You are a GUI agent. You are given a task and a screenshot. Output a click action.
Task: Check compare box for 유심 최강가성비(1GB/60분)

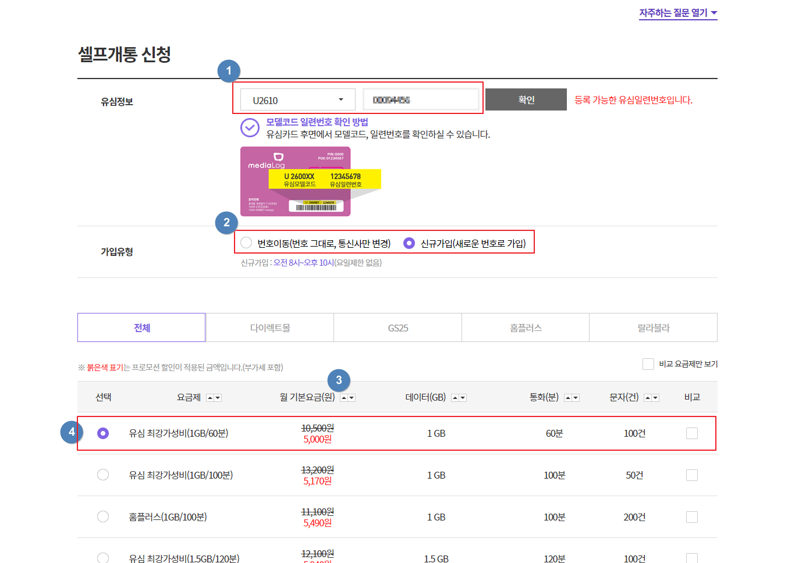[x=692, y=433]
